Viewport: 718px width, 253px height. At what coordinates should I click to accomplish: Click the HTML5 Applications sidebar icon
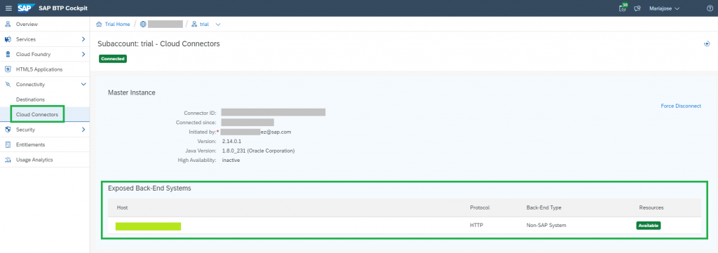7,69
